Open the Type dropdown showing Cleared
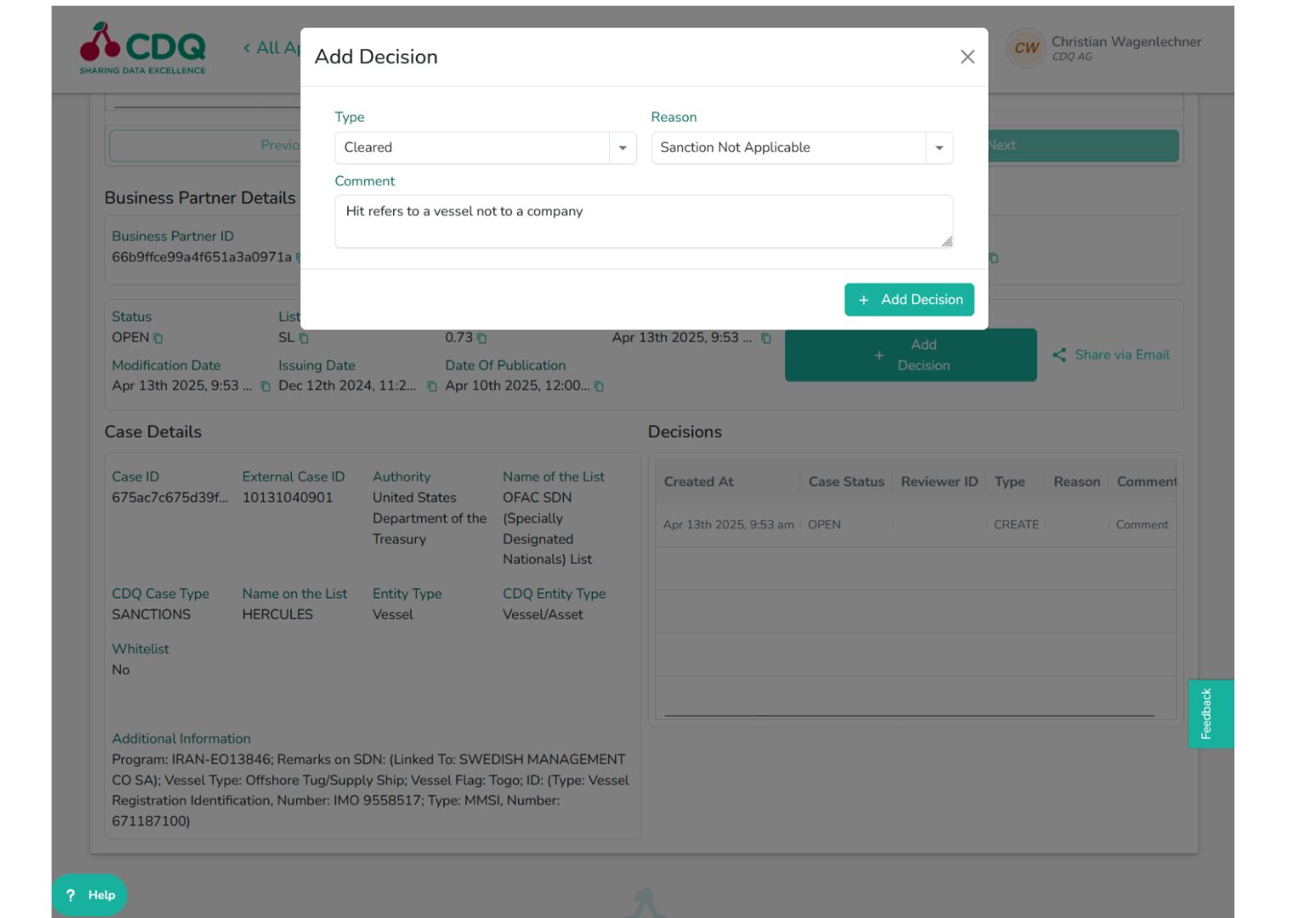This screenshot has width=1293, height=918. pyautogui.click(x=623, y=147)
